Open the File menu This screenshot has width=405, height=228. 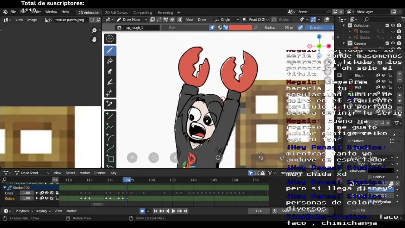click(x=13, y=12)
